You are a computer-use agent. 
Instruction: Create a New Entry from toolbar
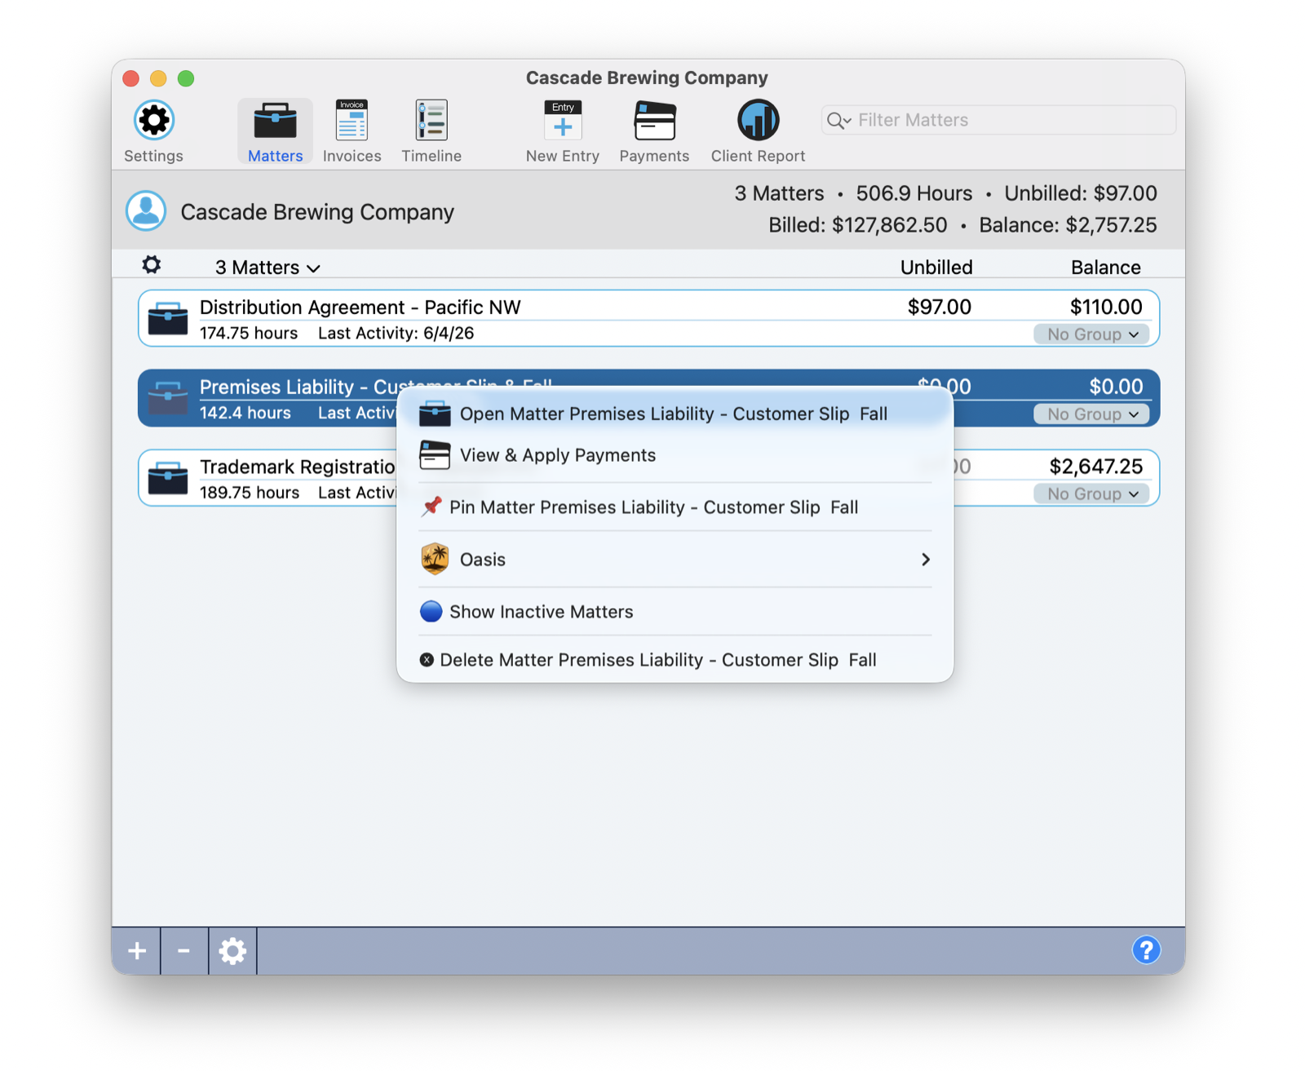(x=563, y=121)
